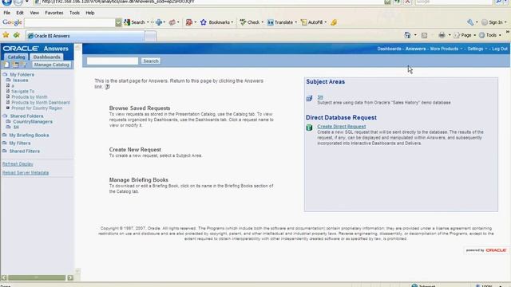The height and width of the screenshot is (287, 511).
Task: Click the Dashboards link in top banner
Action: click(x=389, y=49)
